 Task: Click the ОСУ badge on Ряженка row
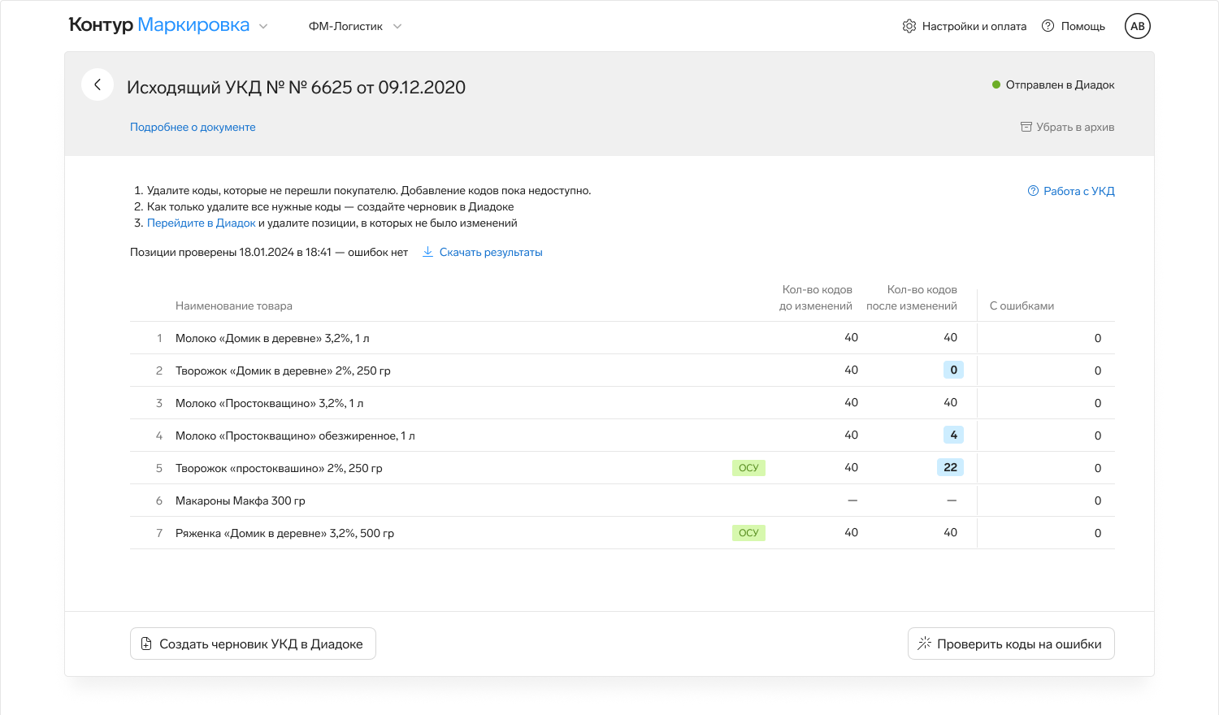(748, 533)
